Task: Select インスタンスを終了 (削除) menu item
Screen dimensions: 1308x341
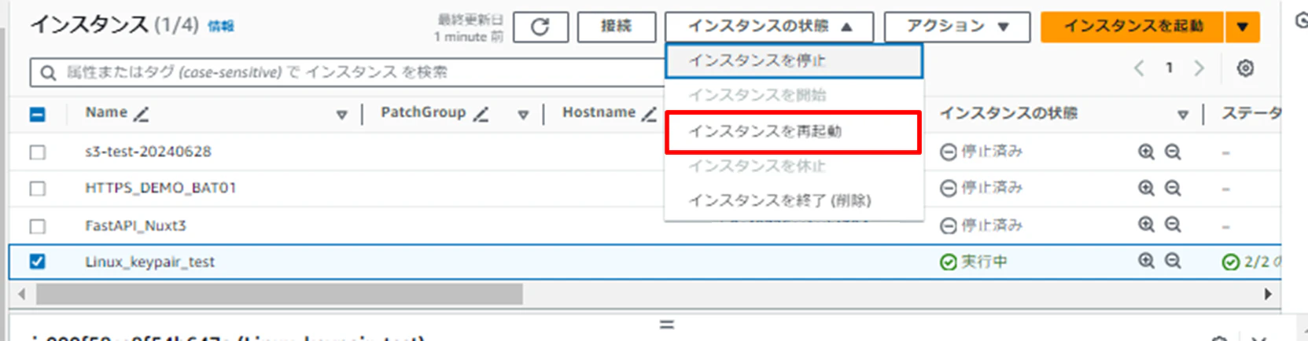Action: [794, 200]
